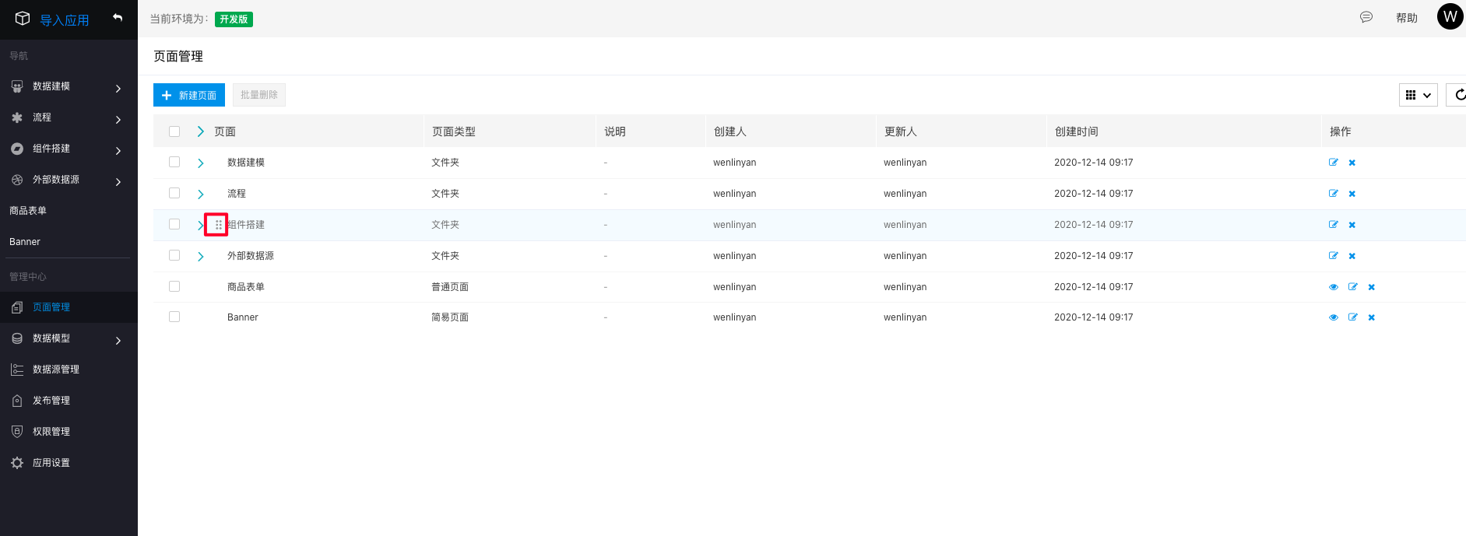1466x536 pixels.
Task: Click the edit icon for Banner row
Action: (x=1352, y=317)
